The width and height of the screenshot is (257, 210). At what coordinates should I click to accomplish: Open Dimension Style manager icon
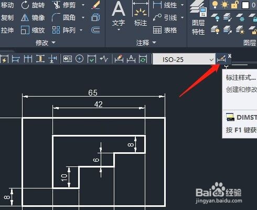[221, 59]
